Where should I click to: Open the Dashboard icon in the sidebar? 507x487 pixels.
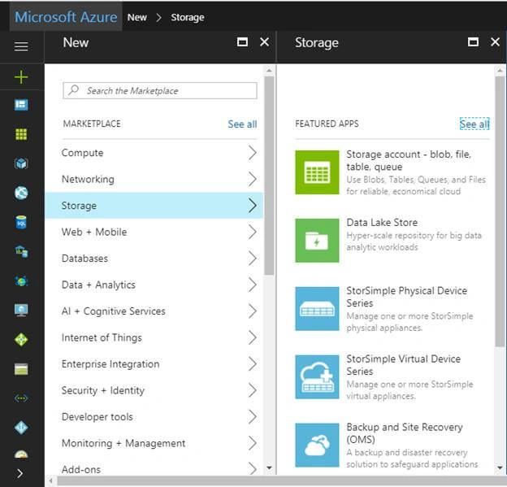tap(21, 105)
